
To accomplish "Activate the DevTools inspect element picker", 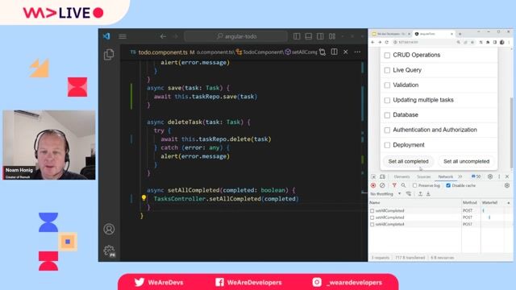I will pos(373,177).
